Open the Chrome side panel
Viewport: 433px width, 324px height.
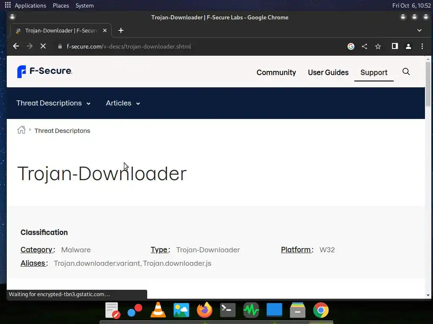click(x=395, y=46)
